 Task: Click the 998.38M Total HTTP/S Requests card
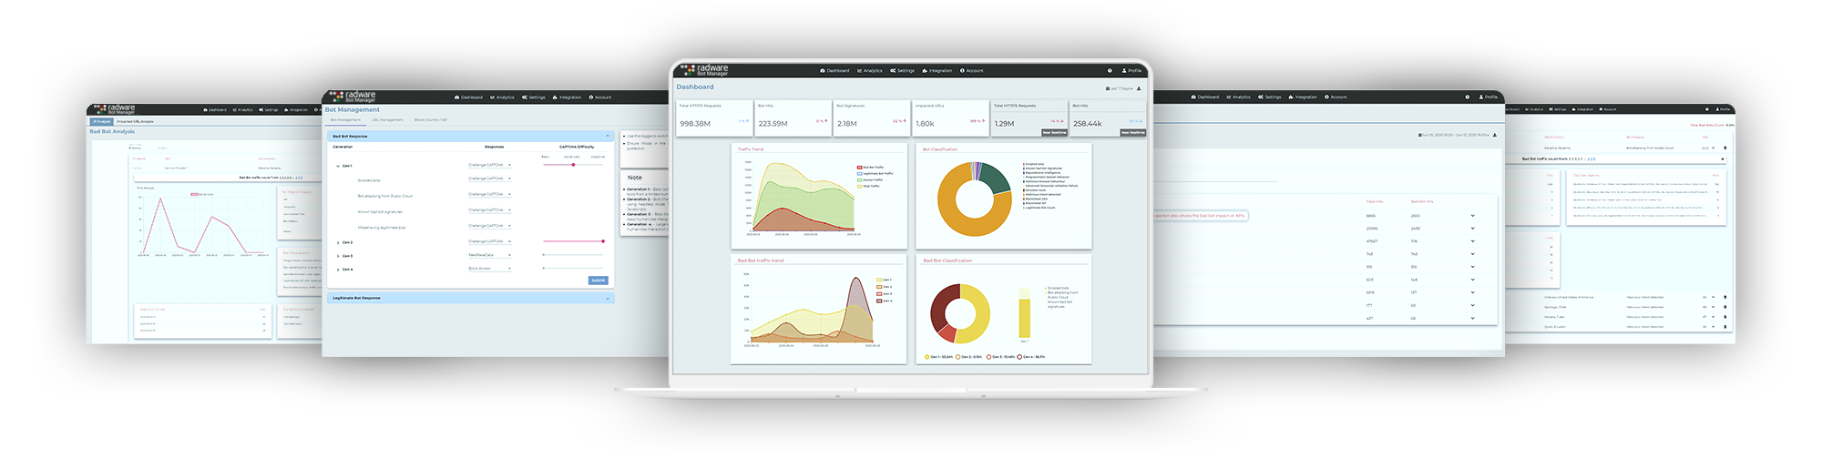[714, 118]
